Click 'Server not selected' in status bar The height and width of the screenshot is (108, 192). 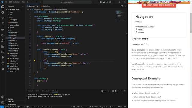(x=33, y=107)
